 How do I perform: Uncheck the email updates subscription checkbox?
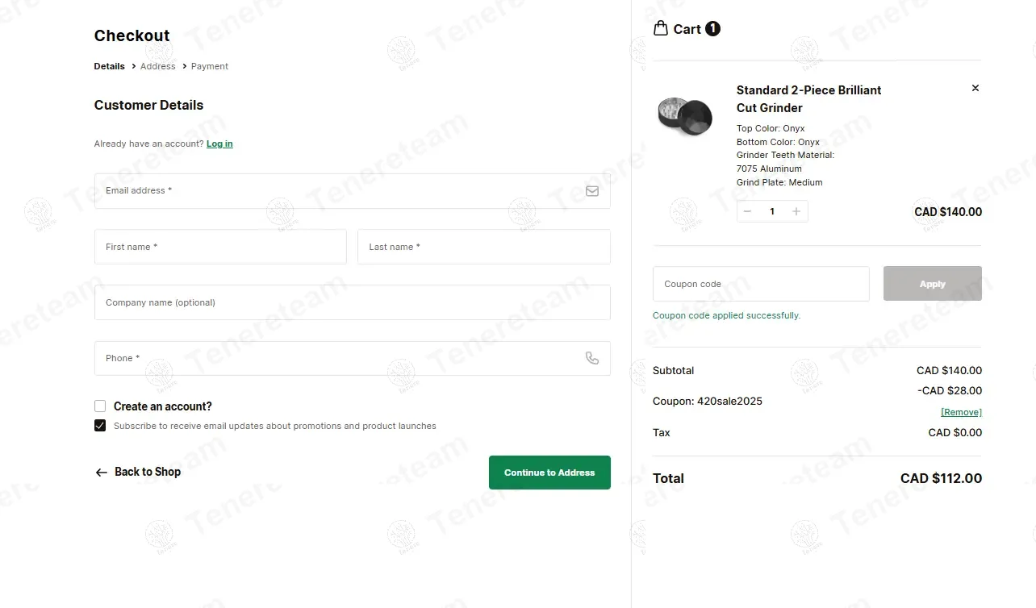pos(100,426)
